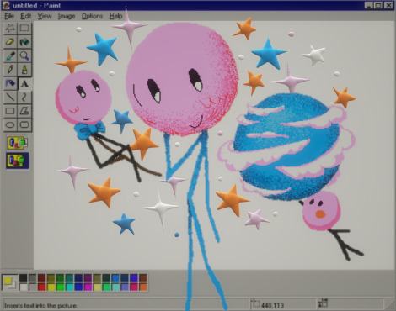The height and width of the screenshot is (311, 396).
Task: Open the Help menu
Action: (115, 16)
